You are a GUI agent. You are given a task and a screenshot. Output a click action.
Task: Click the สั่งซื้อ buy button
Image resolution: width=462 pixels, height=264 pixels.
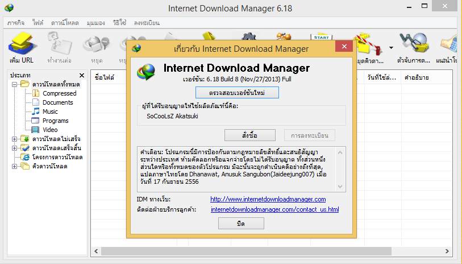pos(250,135)
